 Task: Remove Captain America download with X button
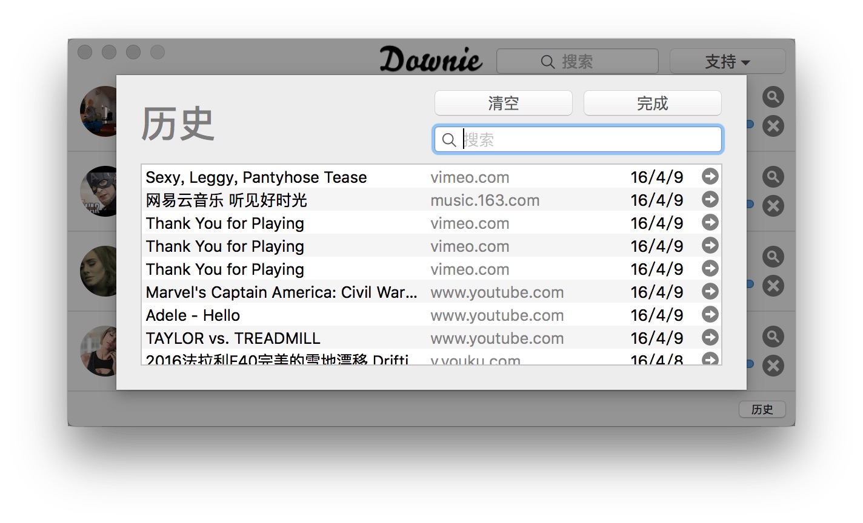coord(773,206)
